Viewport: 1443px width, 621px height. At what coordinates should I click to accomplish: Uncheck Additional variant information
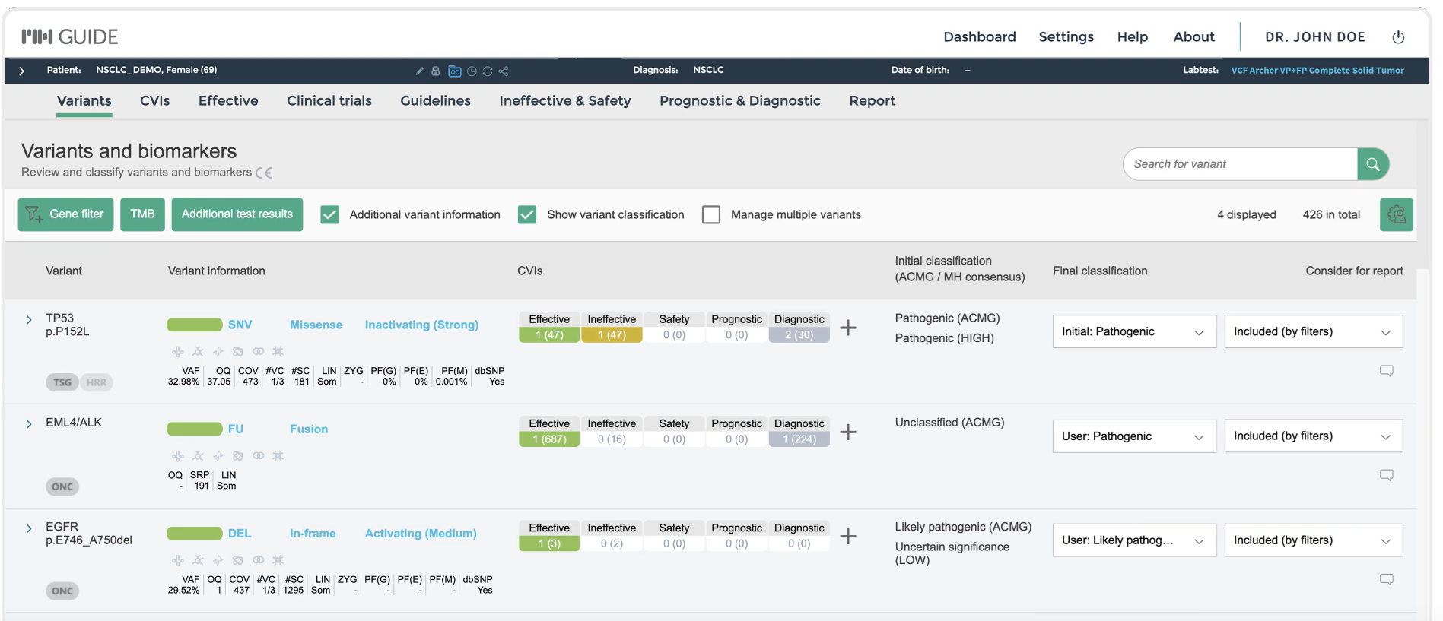[329, 214]
